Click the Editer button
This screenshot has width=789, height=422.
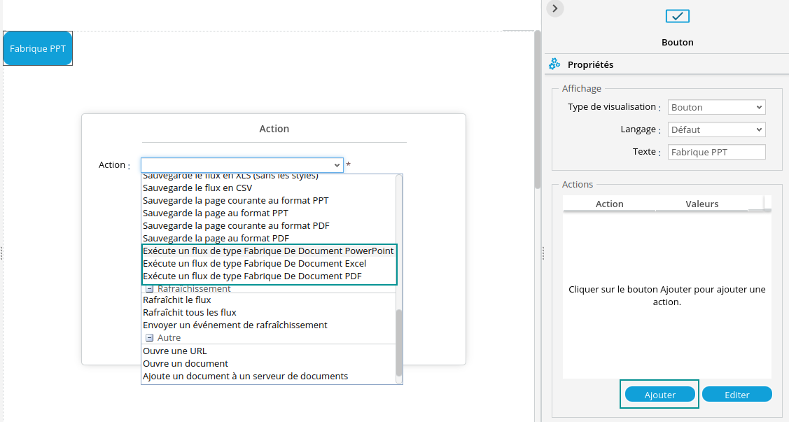click(736, 395)
